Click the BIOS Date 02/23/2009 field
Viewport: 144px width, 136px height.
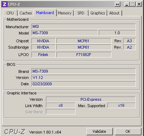pos(84,84)
